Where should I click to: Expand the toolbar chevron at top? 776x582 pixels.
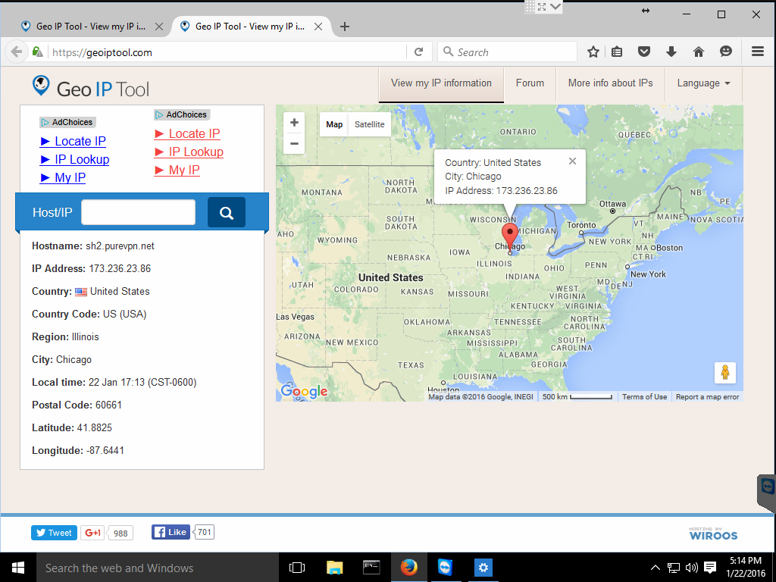tap(555, 6)
